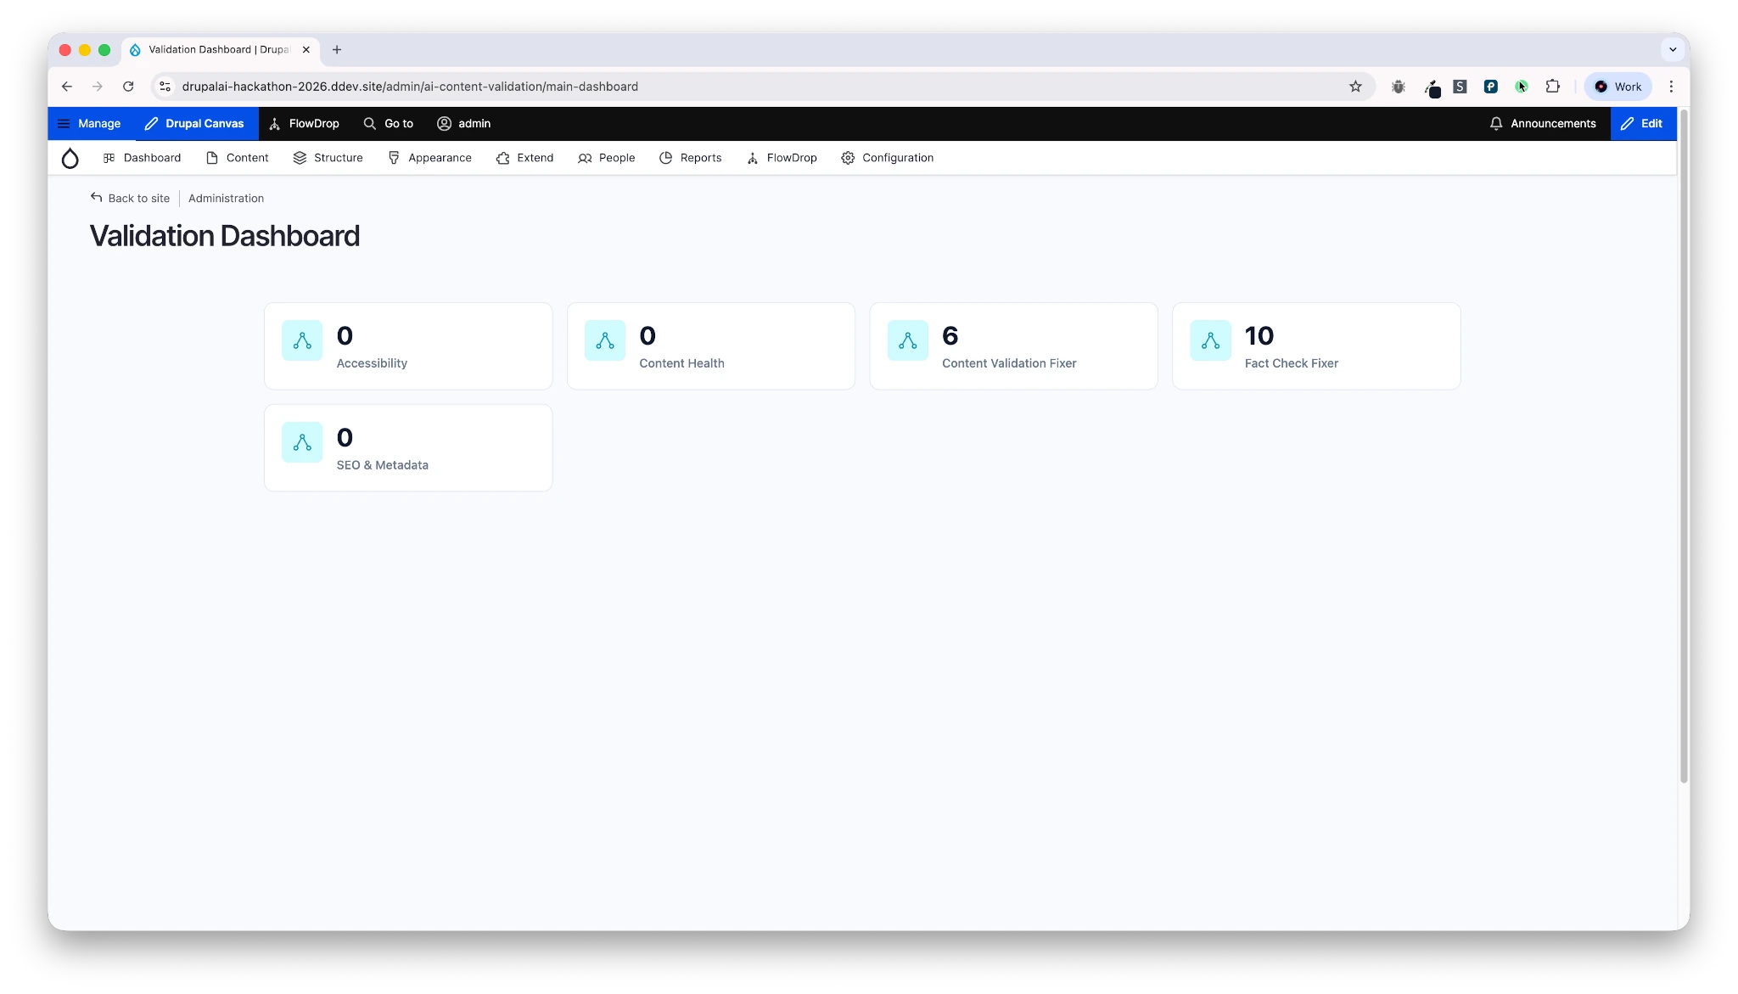1738x994 pixels.
Task: Open the Appearance admin section
Action: tap(429, 158)
